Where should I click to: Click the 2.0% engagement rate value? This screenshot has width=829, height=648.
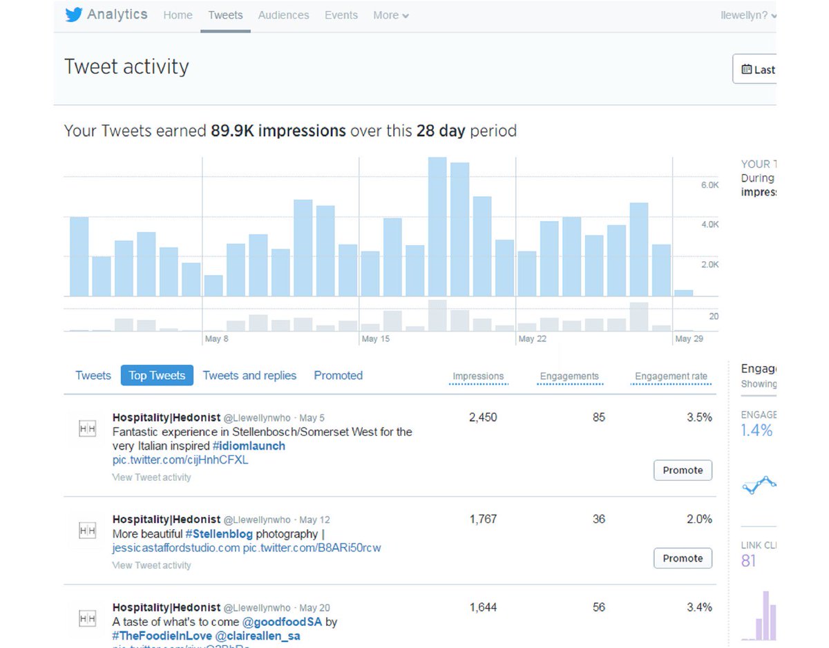[x=699, y=519]
